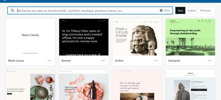Click the Archeo theme name label
This screenshot has width=221, height=100.
(x=119, y=61)
